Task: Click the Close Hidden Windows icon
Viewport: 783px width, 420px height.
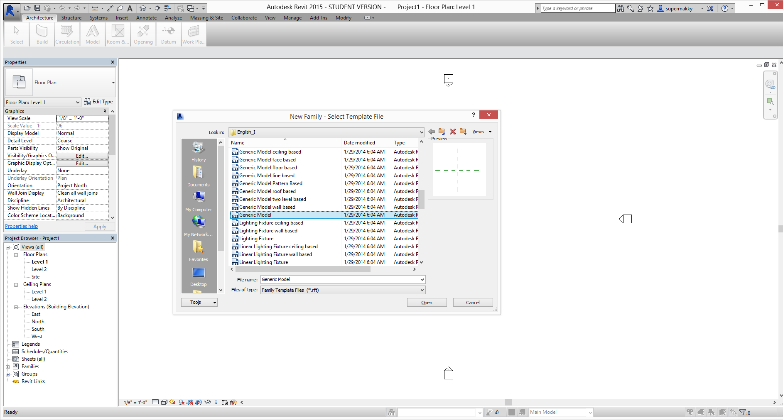Action: point(181,8)
